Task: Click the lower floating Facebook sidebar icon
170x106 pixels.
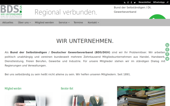Action: 167,54
